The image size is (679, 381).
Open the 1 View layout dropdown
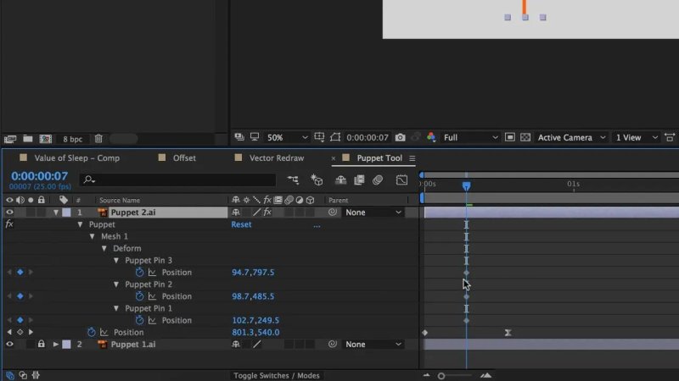point(636,137)
